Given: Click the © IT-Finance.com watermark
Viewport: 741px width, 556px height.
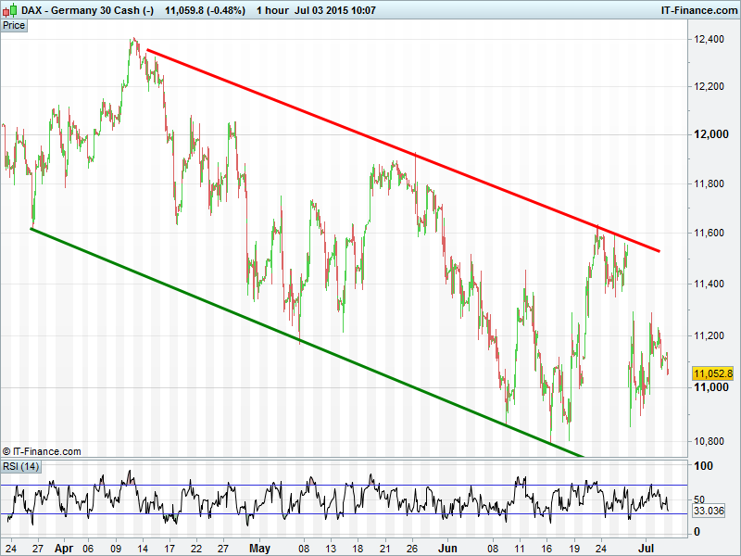Looking at the screenshot, I should (42, 451).
